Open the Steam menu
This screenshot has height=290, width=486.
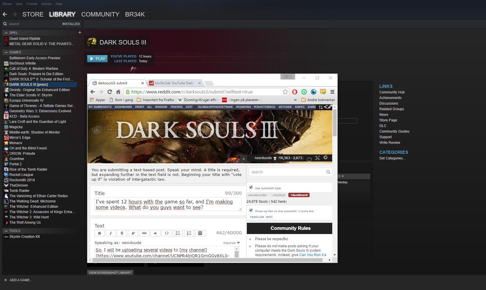coord(7,4)
